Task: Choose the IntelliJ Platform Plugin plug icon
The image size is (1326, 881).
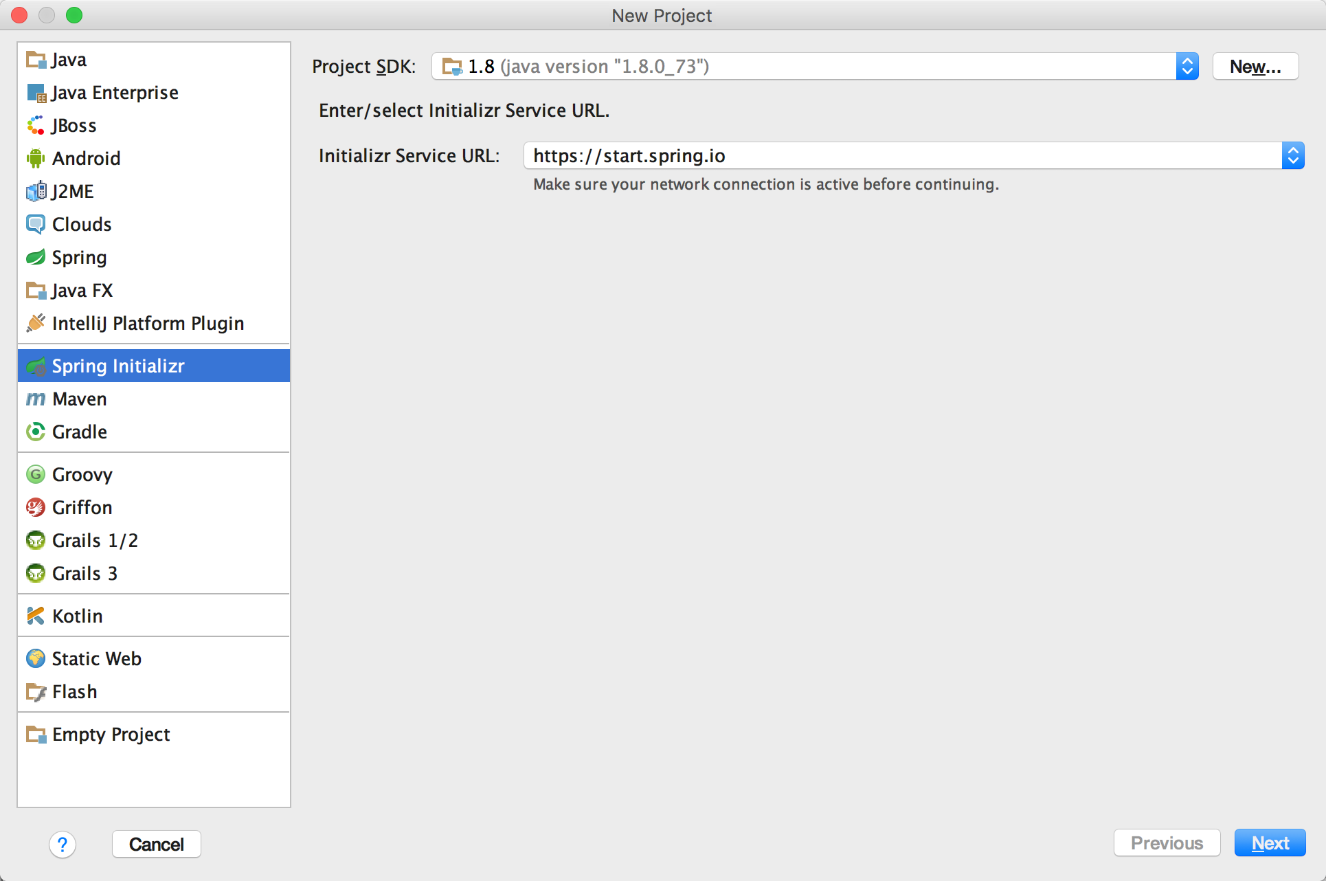Action: click(36, 324)
